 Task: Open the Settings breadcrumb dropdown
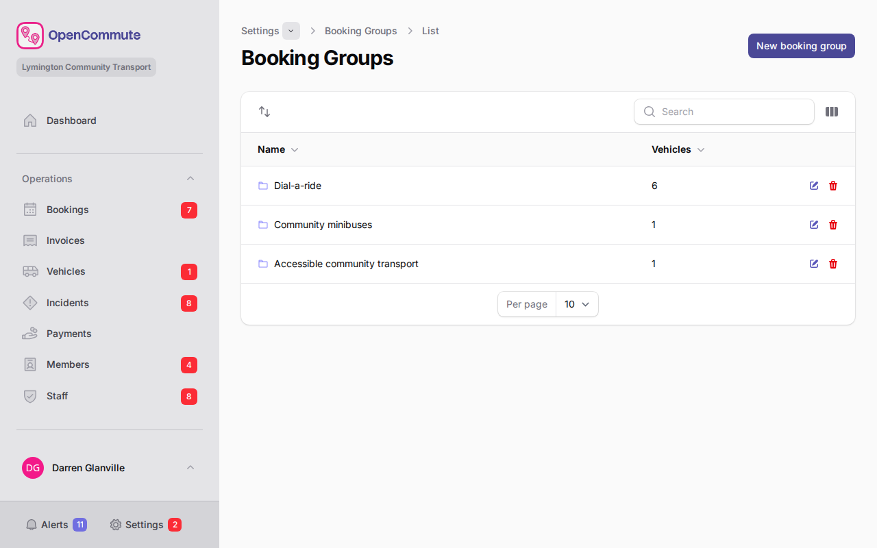(291, 31)
